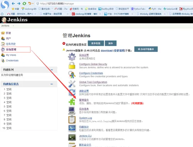Close the 51CTO browser tab
The image size is (193, 147).
pos(132,14)
